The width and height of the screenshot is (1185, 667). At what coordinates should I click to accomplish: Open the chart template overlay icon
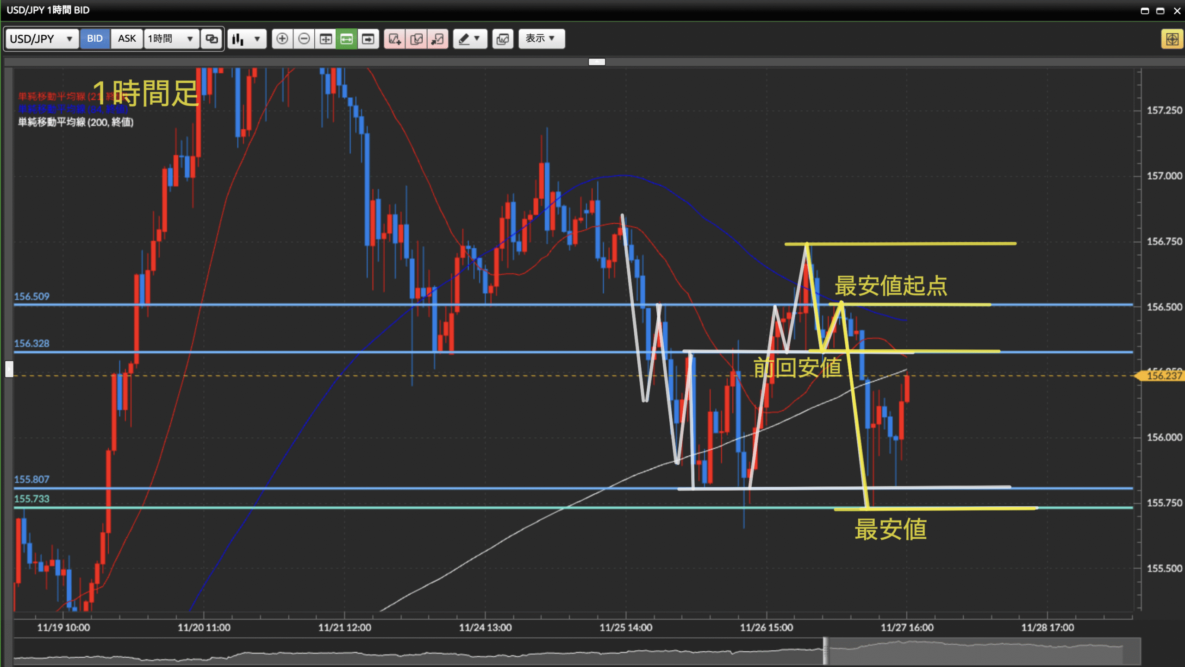[503, 39]
